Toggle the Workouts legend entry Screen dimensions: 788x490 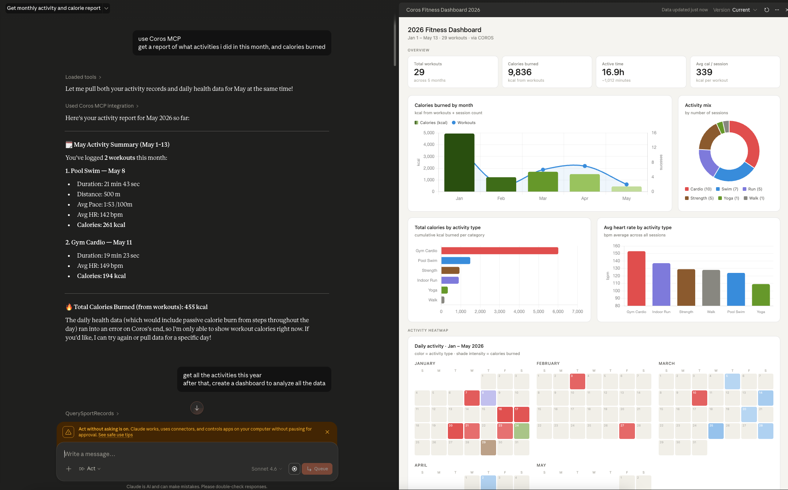coord(464,123)
